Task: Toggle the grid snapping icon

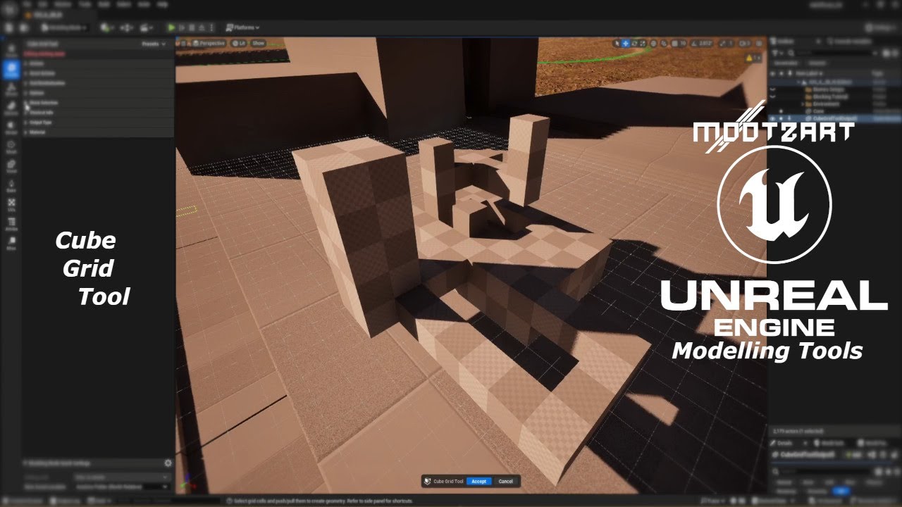Action: [x=674, y=44]
